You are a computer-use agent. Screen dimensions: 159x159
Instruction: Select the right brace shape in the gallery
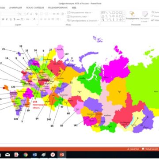click(117, 19)
